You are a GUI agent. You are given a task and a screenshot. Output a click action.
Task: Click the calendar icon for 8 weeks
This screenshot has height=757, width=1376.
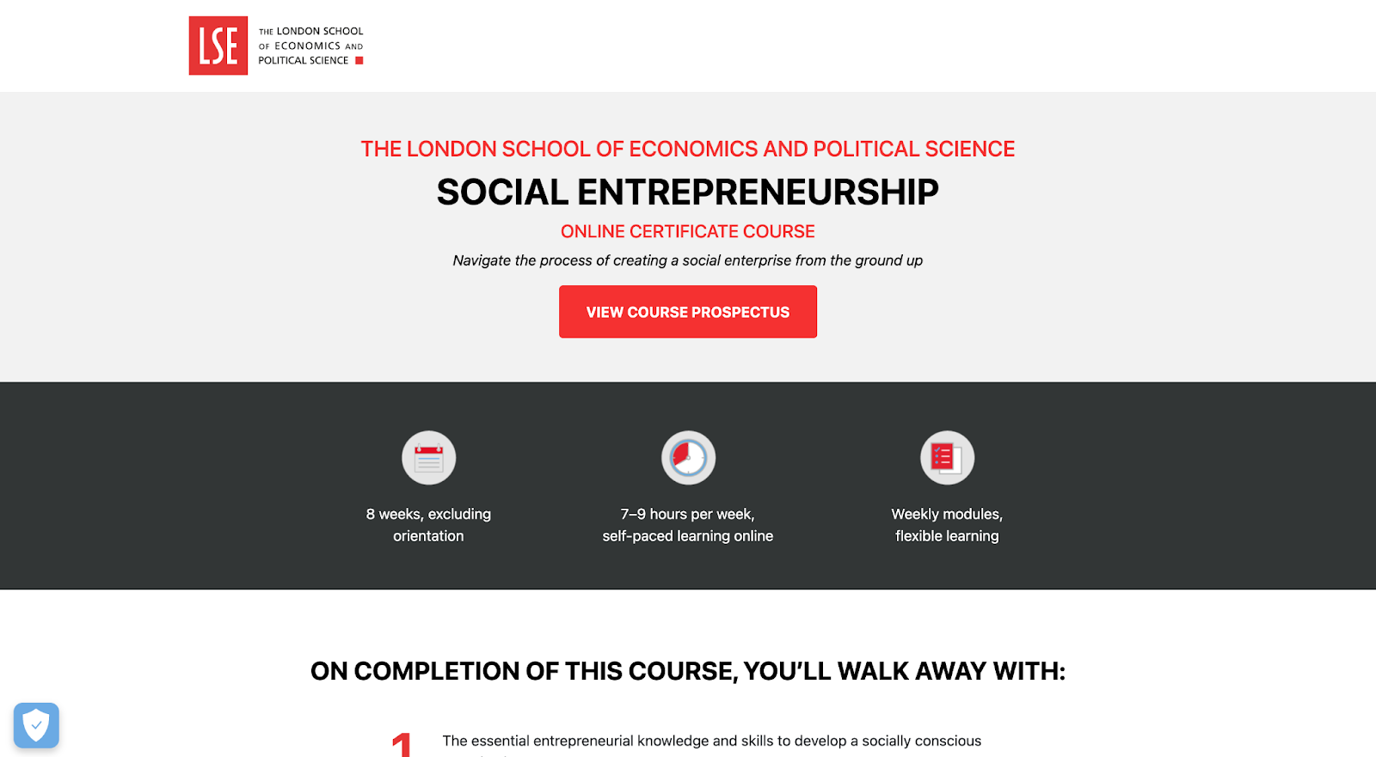[x=428, y=458]
